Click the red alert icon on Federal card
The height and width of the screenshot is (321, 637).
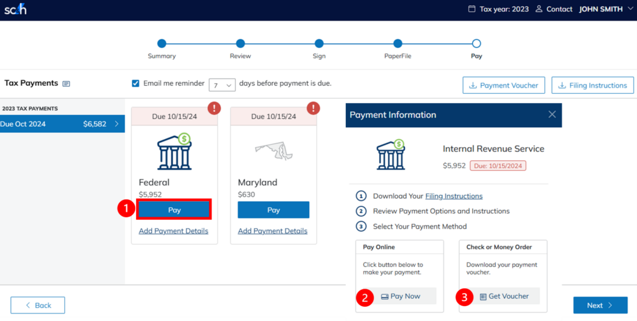tap(215, 108)
